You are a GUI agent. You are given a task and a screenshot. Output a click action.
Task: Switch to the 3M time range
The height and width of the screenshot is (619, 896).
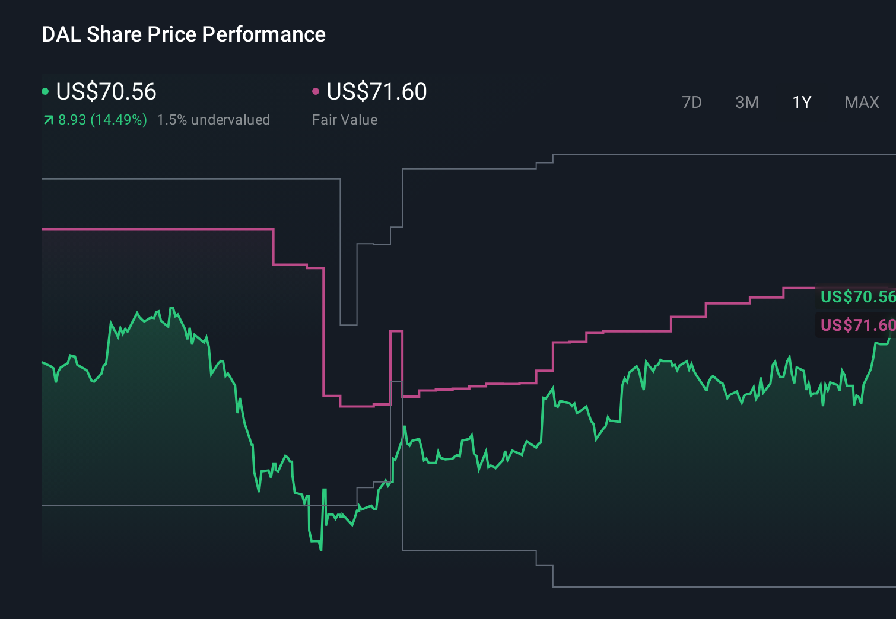746,102
